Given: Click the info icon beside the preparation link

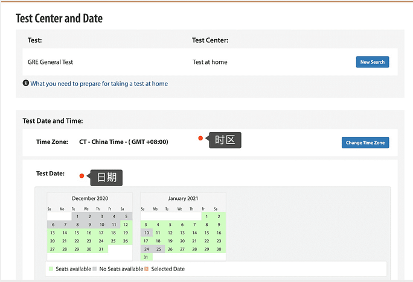Looking at the screenshot, I should click(x=26, y=84).
